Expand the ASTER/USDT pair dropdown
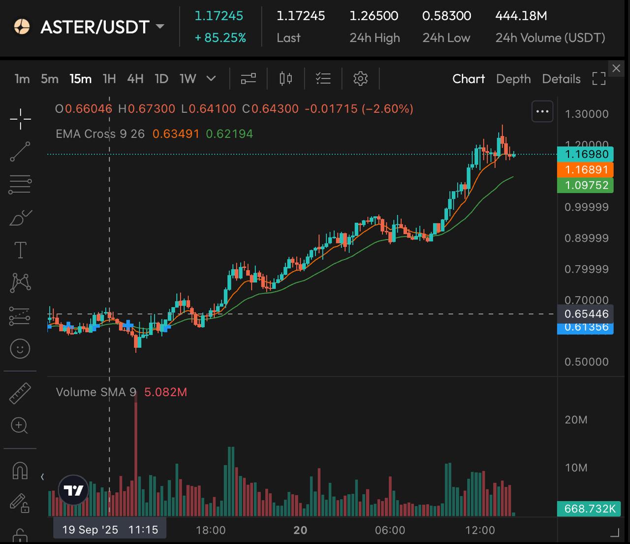The image size is (630, 544). (160, 26)
